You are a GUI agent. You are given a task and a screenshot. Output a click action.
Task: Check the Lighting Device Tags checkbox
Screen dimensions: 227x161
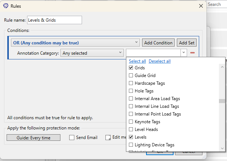coord(131,144)
